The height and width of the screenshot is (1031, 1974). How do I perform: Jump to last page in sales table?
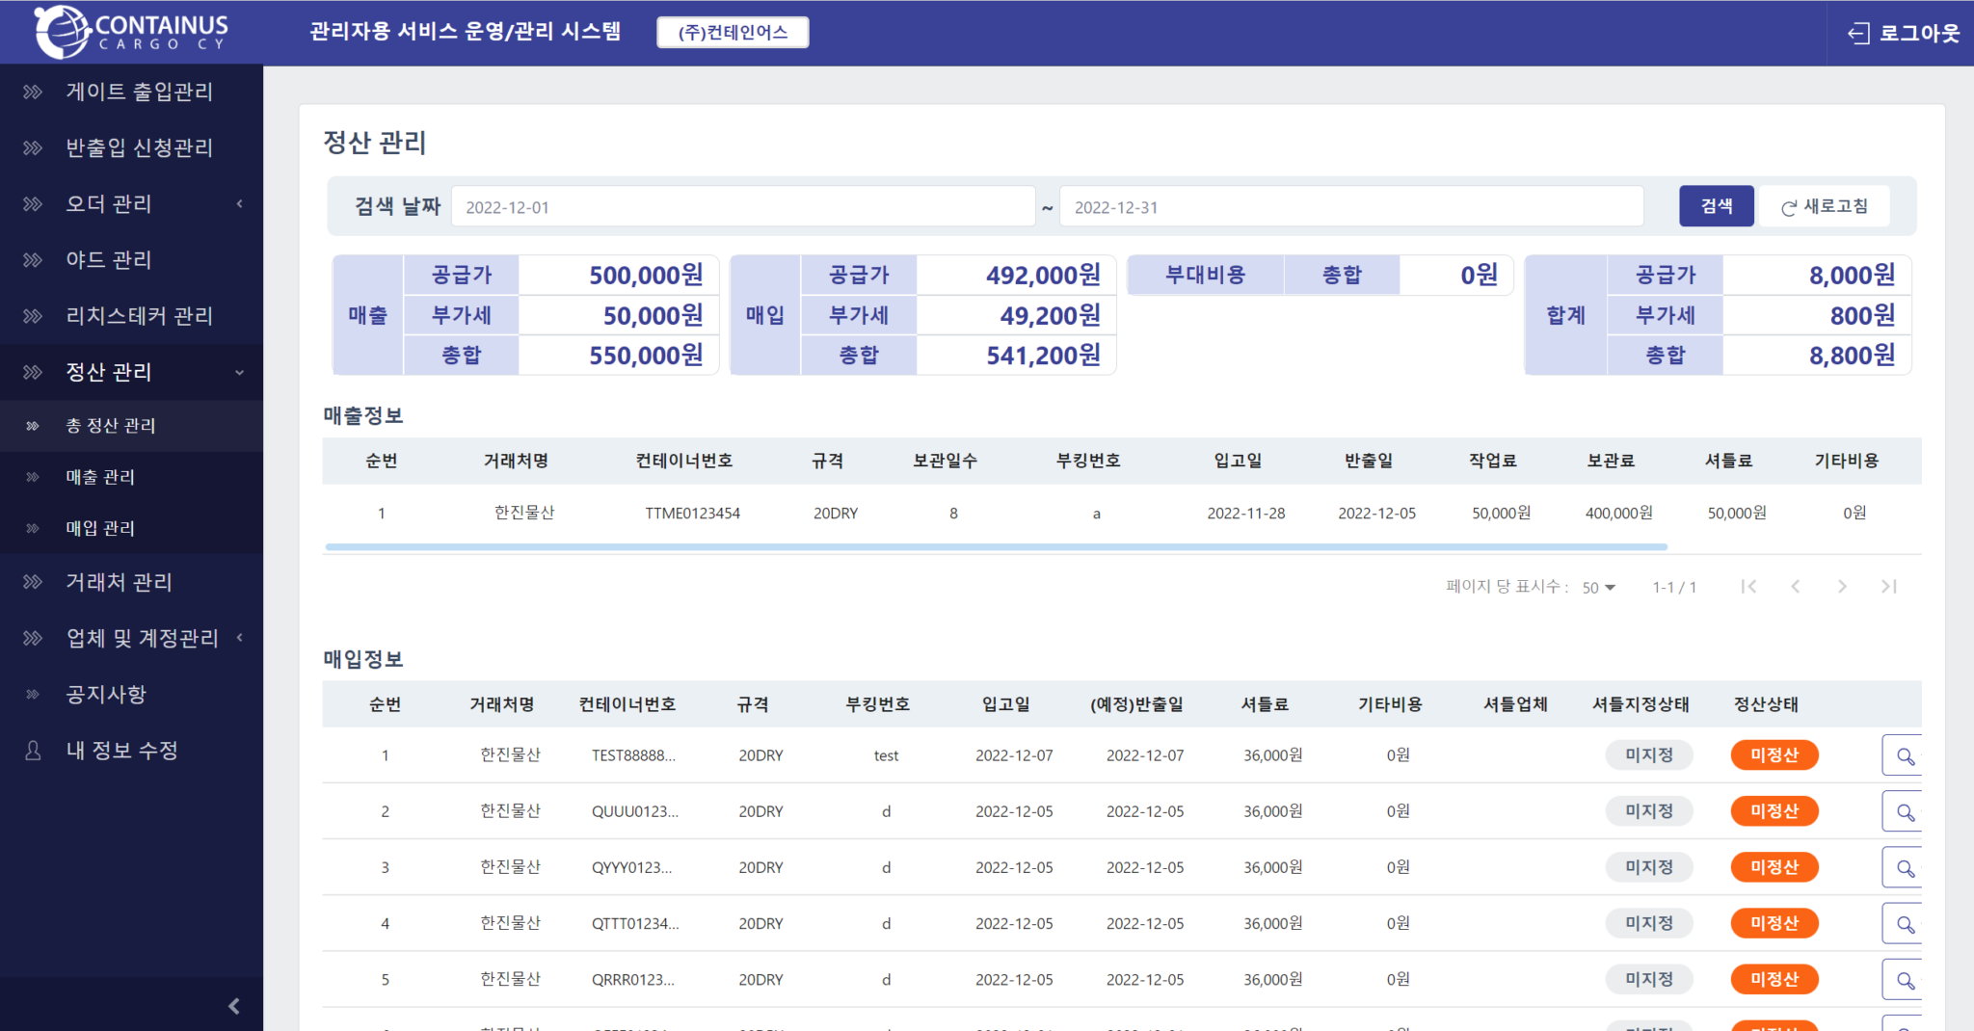[x=1888, y=587]
